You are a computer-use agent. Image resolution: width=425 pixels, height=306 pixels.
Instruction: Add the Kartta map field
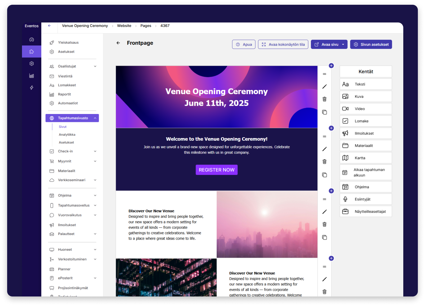click(x=365, y=158)
